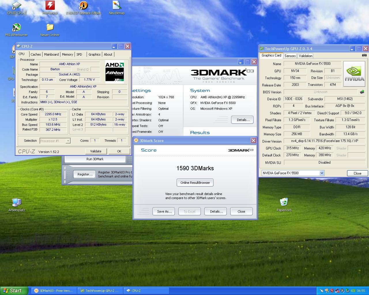The width and height of the screenshot is (369, 295).
Task: Click the Level 2 512 KBytes cache value
Action: (98, 124)
